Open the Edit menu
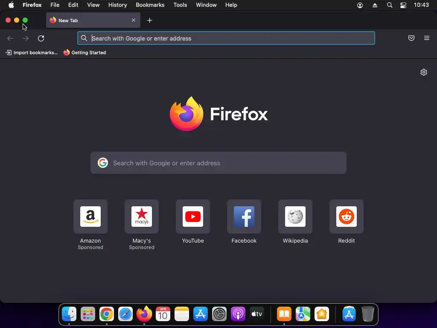437x328 pixels. point(73,5)
